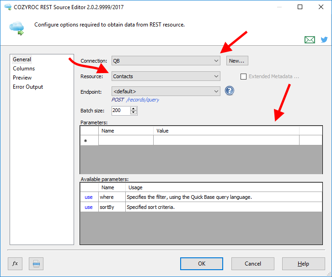
Task: Open the fx expression editor button
Action: pyautogui.click(x=15, y=264)
